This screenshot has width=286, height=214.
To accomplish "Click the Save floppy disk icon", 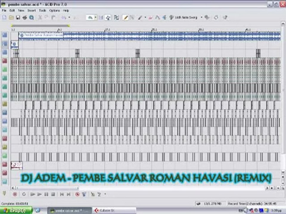I will [18, 18].
